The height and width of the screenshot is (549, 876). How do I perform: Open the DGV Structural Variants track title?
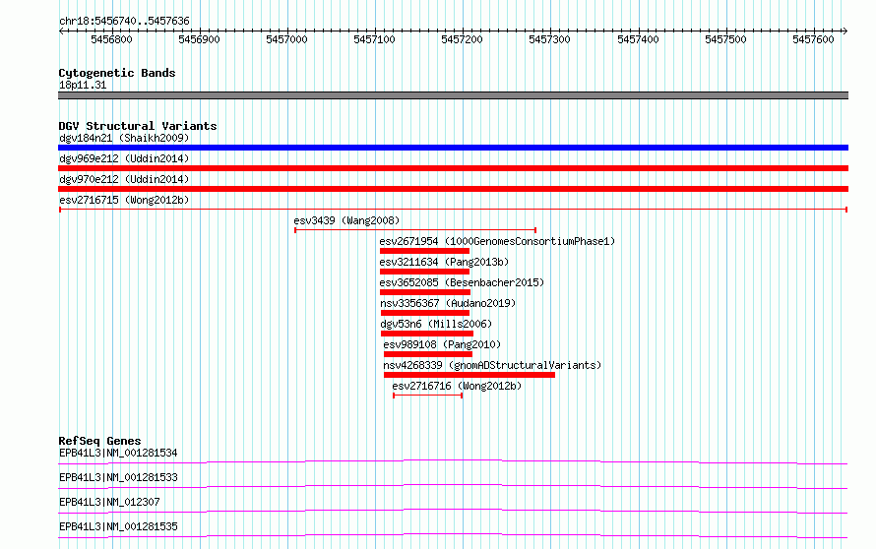coord(138,126)
